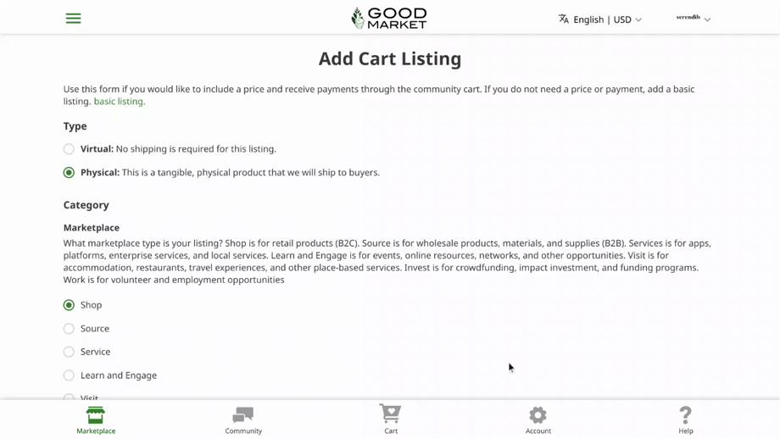Choose the Shop marketplace option
Image resolution: width=780 pixels, height=439 pixels.
click(x=69, y=305)
